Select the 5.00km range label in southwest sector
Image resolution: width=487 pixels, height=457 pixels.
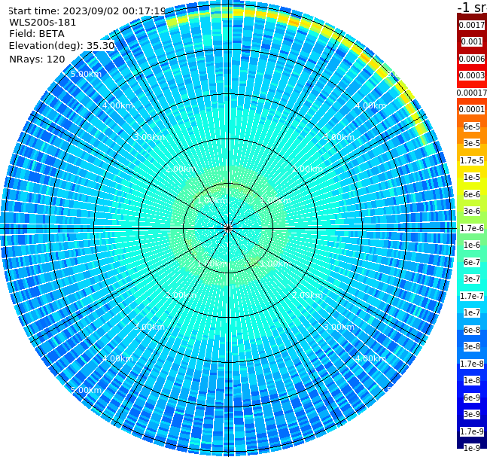(x=86, y=390)
